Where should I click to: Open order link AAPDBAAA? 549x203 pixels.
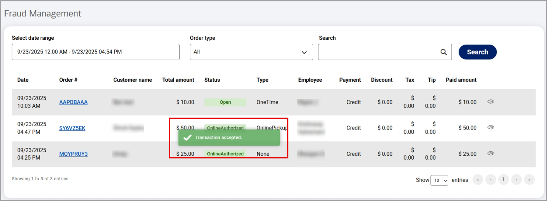[x=73, y=102]
